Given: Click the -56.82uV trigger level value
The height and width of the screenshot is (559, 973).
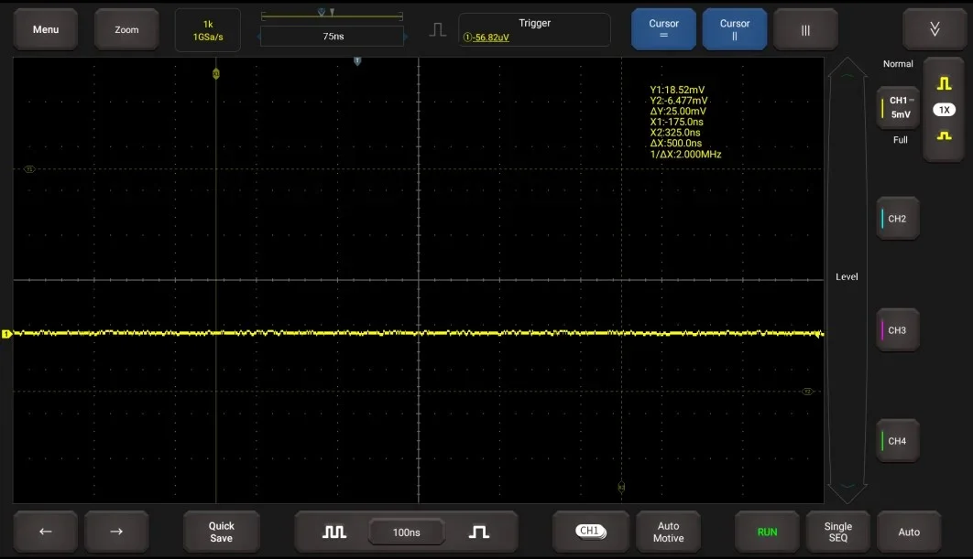Looking at the screenshot, I should pos(491,38).
